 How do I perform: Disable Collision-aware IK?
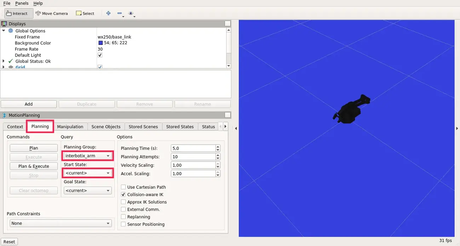(x=123, y=194)
